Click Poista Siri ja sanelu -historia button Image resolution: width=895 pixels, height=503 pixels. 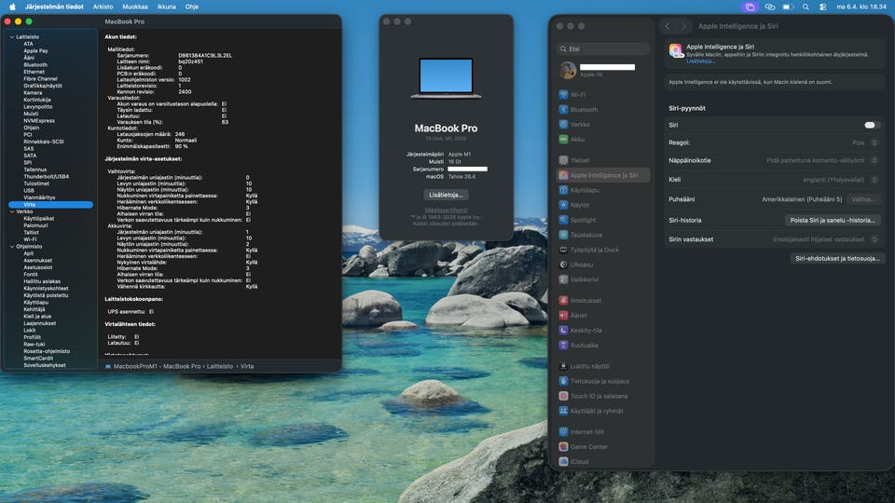coord(833,220)
